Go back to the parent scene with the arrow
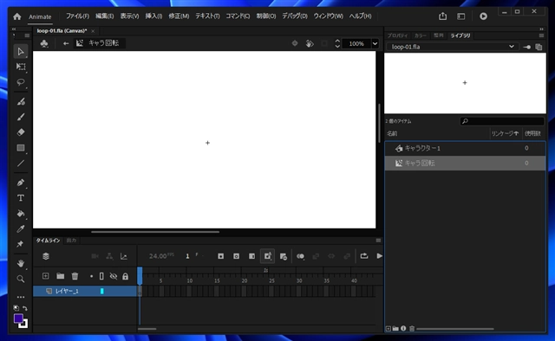The width and height of the screenshot is (555, 341). click(66, 43)
